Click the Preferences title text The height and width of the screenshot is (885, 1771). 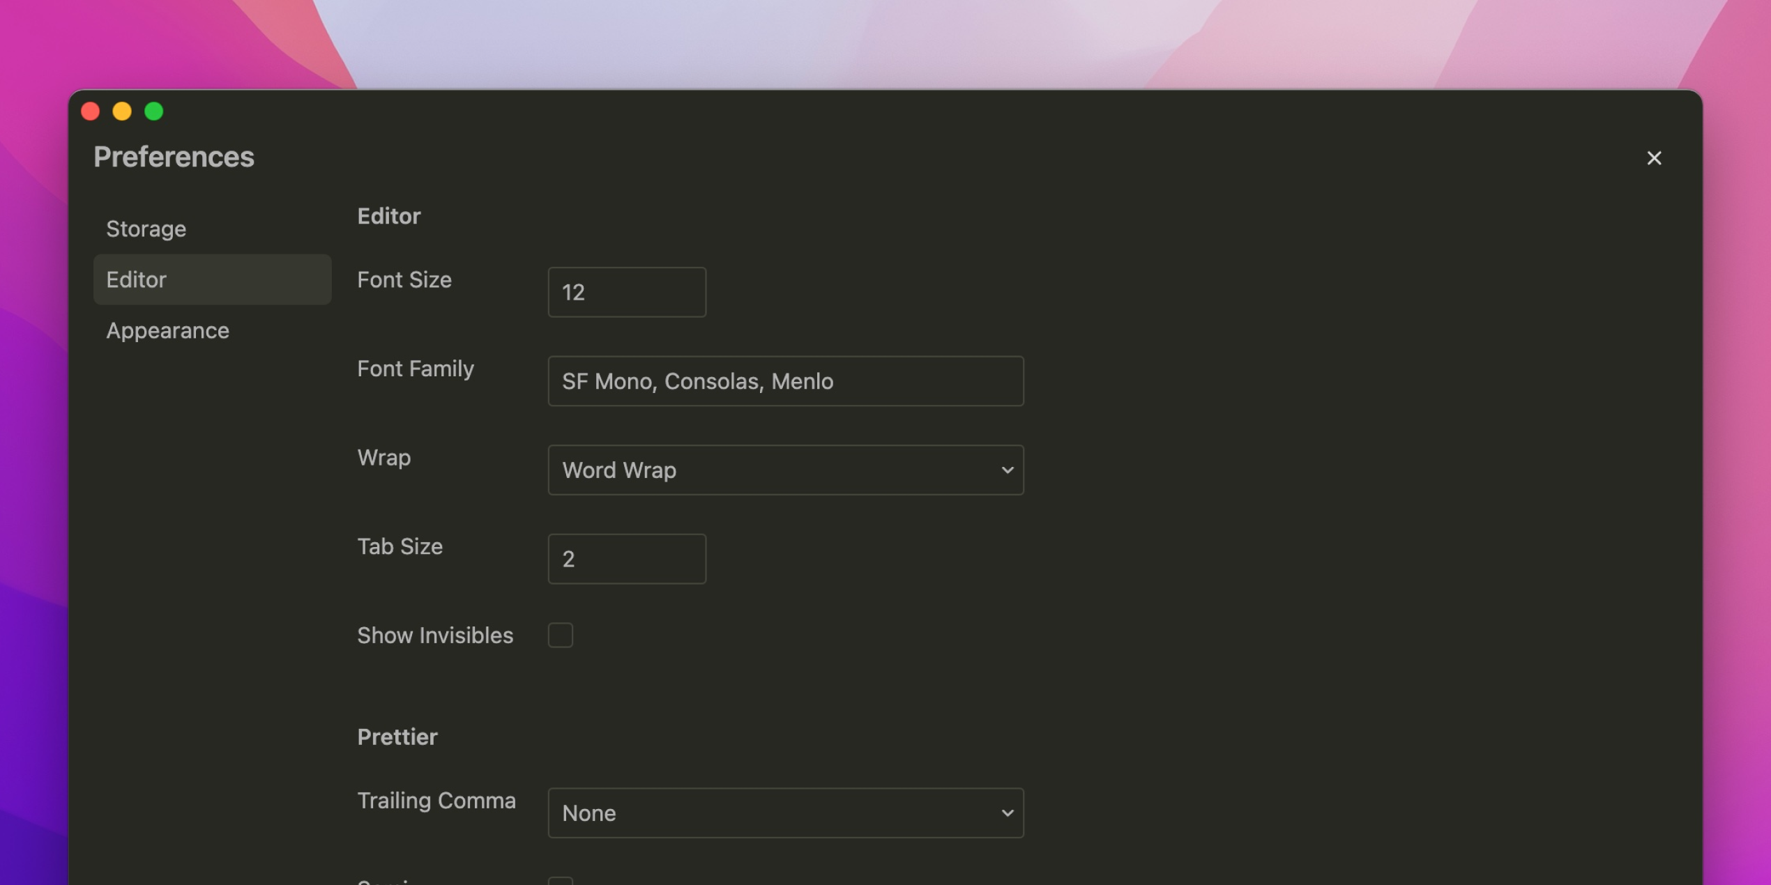click(x=174, y=156)
